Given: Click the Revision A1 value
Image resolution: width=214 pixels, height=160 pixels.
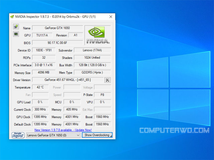Looking at the screenshot, I should click(76, 35).
